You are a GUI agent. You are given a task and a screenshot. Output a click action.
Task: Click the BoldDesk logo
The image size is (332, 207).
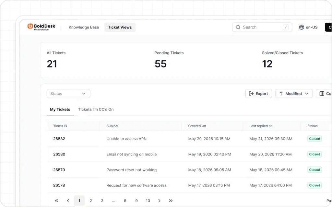coord(41,27)
